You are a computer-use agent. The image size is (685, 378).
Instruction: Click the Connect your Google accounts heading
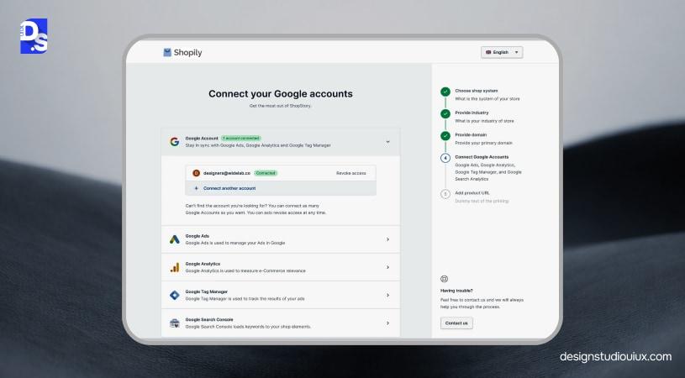[x=281, y=94]
